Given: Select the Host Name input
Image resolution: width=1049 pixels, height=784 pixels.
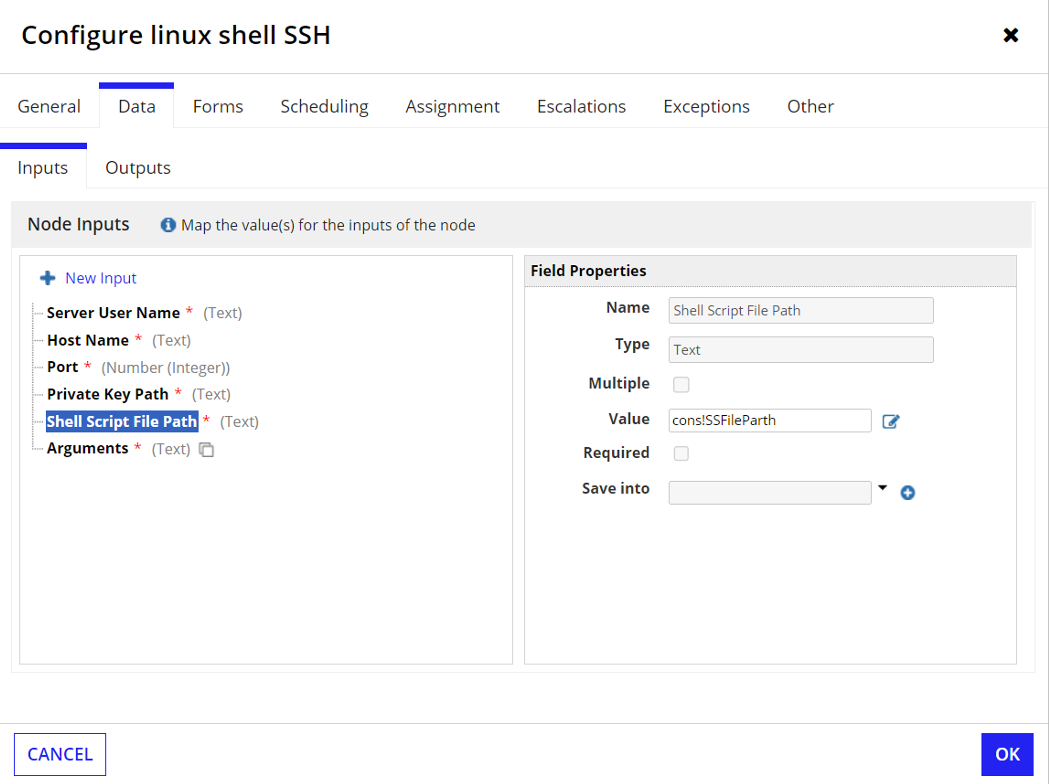Looking at the screenshot, I should click(x=88, y=340).
